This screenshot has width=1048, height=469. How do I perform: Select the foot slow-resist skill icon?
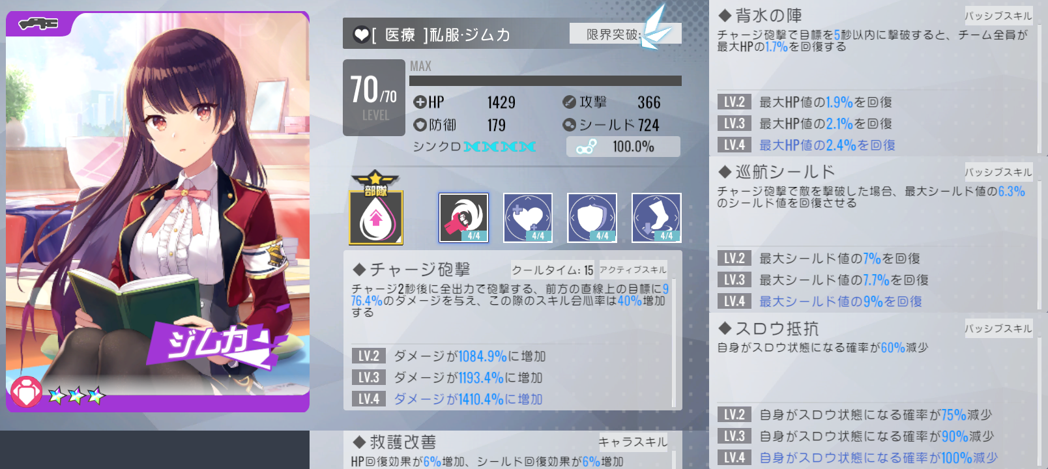[656, 218]
